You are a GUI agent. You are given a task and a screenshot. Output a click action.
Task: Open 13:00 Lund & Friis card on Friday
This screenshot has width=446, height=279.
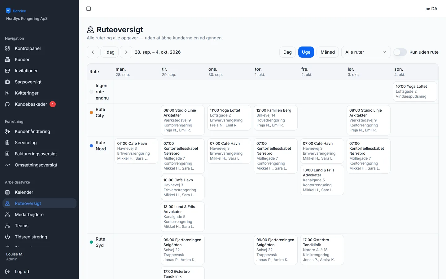click(322, 180)
